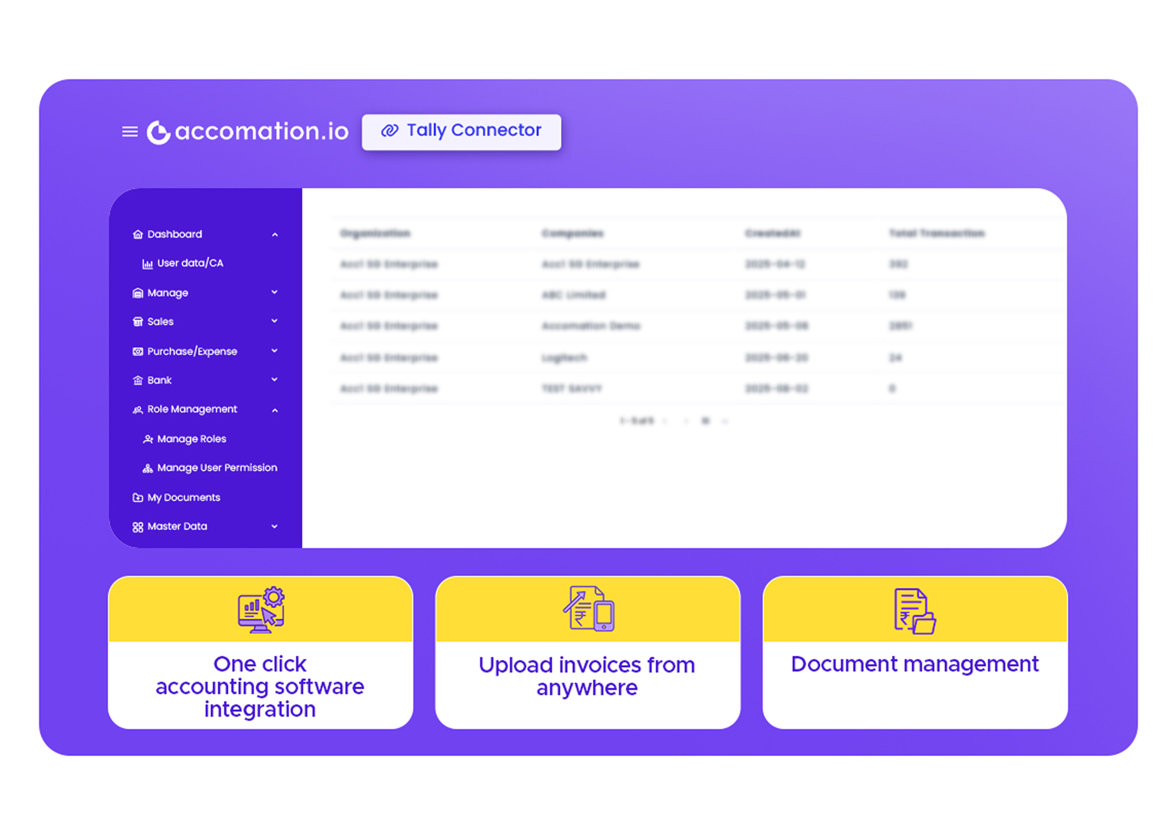
Task: Click the Bank building icon
Action: pyautogui.click(x=138, y=380)
